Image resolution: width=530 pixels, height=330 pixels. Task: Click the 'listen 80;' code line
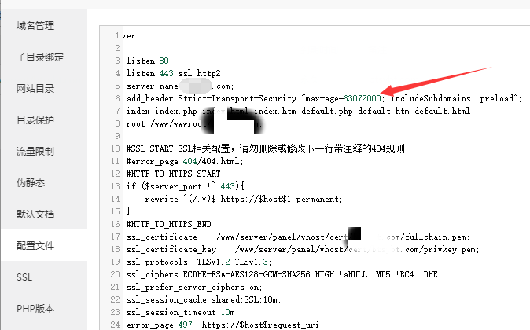click(149, 60)
